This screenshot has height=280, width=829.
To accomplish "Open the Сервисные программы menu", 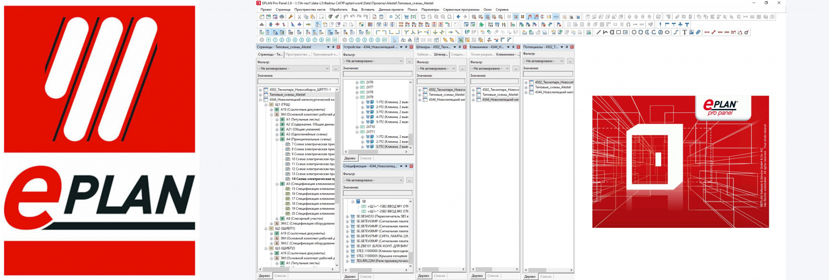I will point(461,9).
